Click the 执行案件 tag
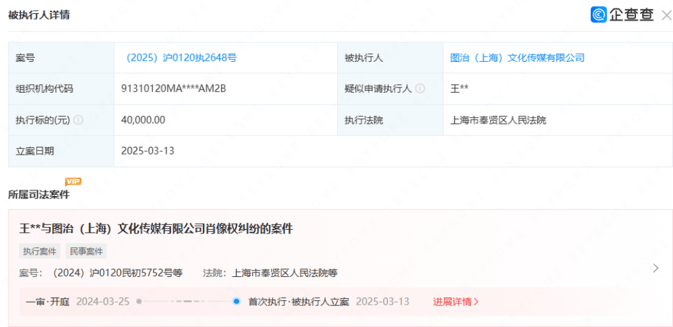Image resolution: width=673 pixels, height=327 pixels. 40,251
